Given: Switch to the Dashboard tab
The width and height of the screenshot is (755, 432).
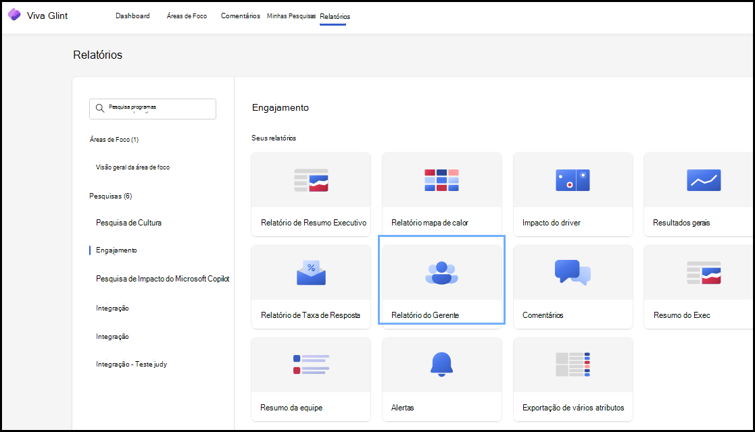Looking at the screenshot, I should (x=132, y=16).
